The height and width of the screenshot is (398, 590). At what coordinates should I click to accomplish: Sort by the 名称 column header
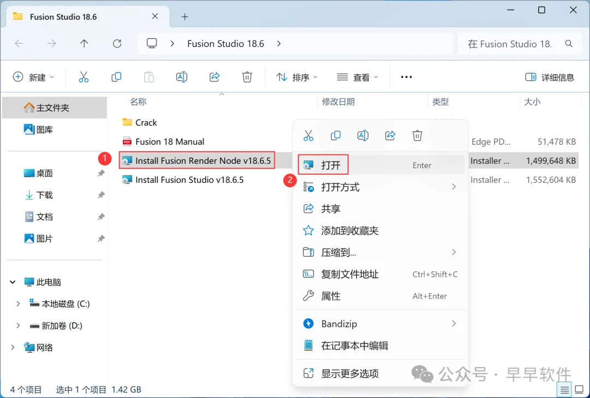138,102
